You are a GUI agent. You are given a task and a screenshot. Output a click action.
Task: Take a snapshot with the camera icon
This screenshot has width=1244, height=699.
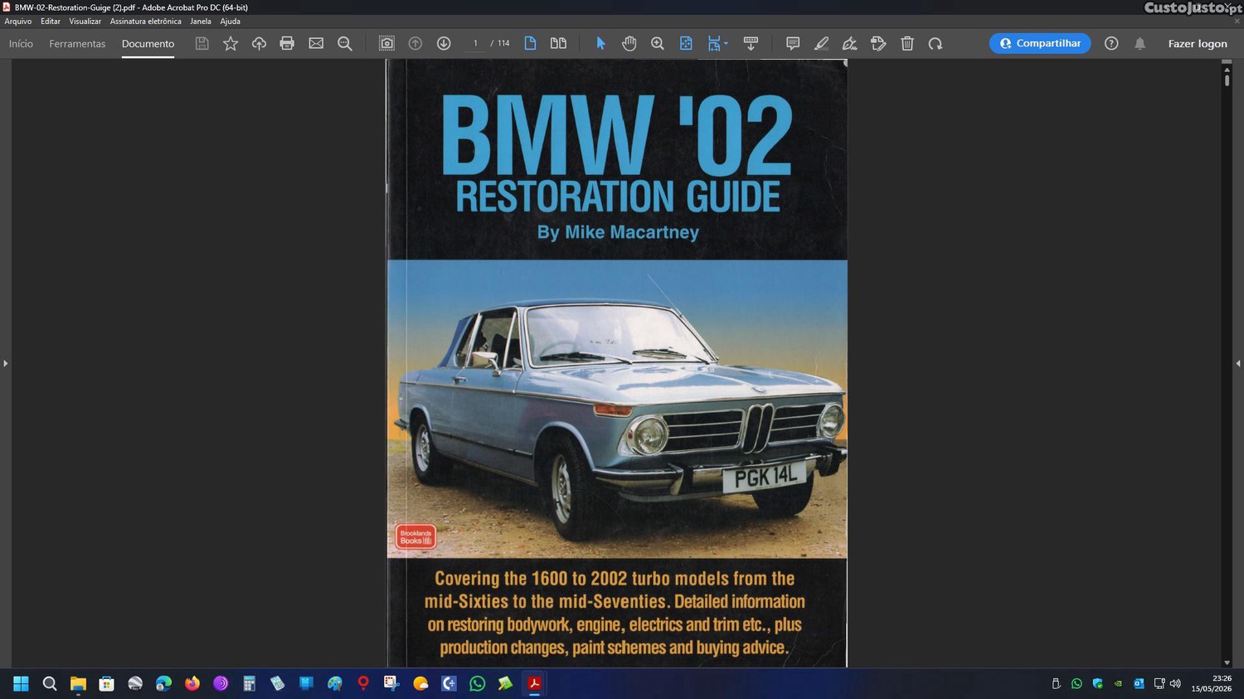pyautogui.click(x=386, y=43)
